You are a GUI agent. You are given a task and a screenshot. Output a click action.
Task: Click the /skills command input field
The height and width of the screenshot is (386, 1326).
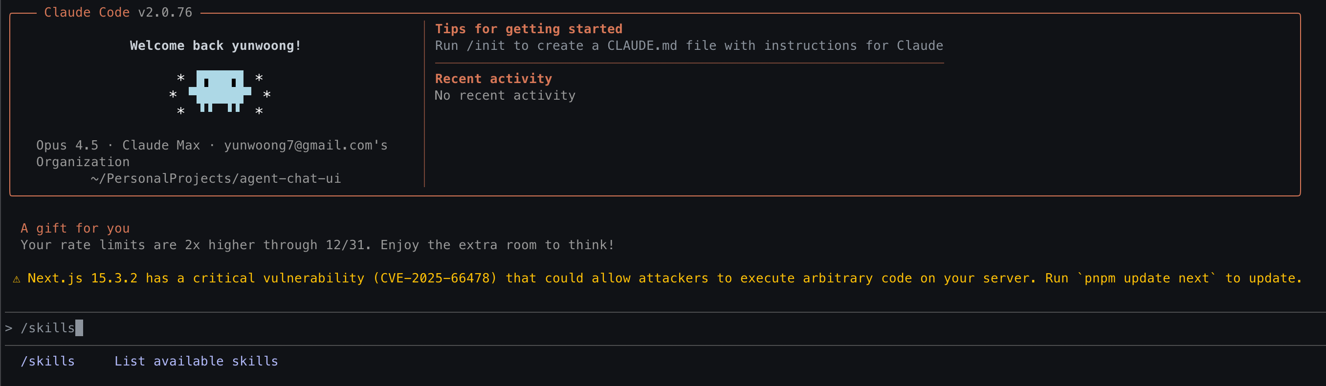(x=663, y=328)
